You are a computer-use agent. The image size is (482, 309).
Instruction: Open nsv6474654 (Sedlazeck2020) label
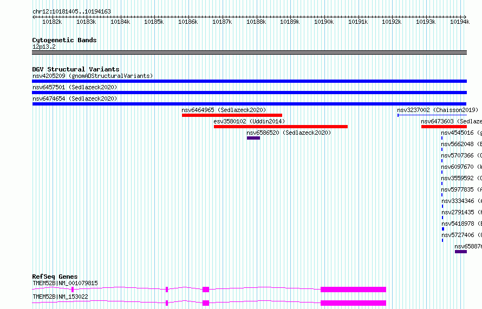[x=75, y=98]
